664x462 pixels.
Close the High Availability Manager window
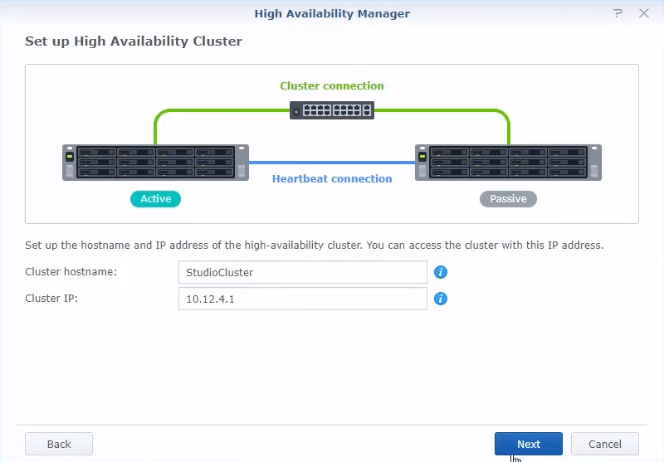coord(644,13)
